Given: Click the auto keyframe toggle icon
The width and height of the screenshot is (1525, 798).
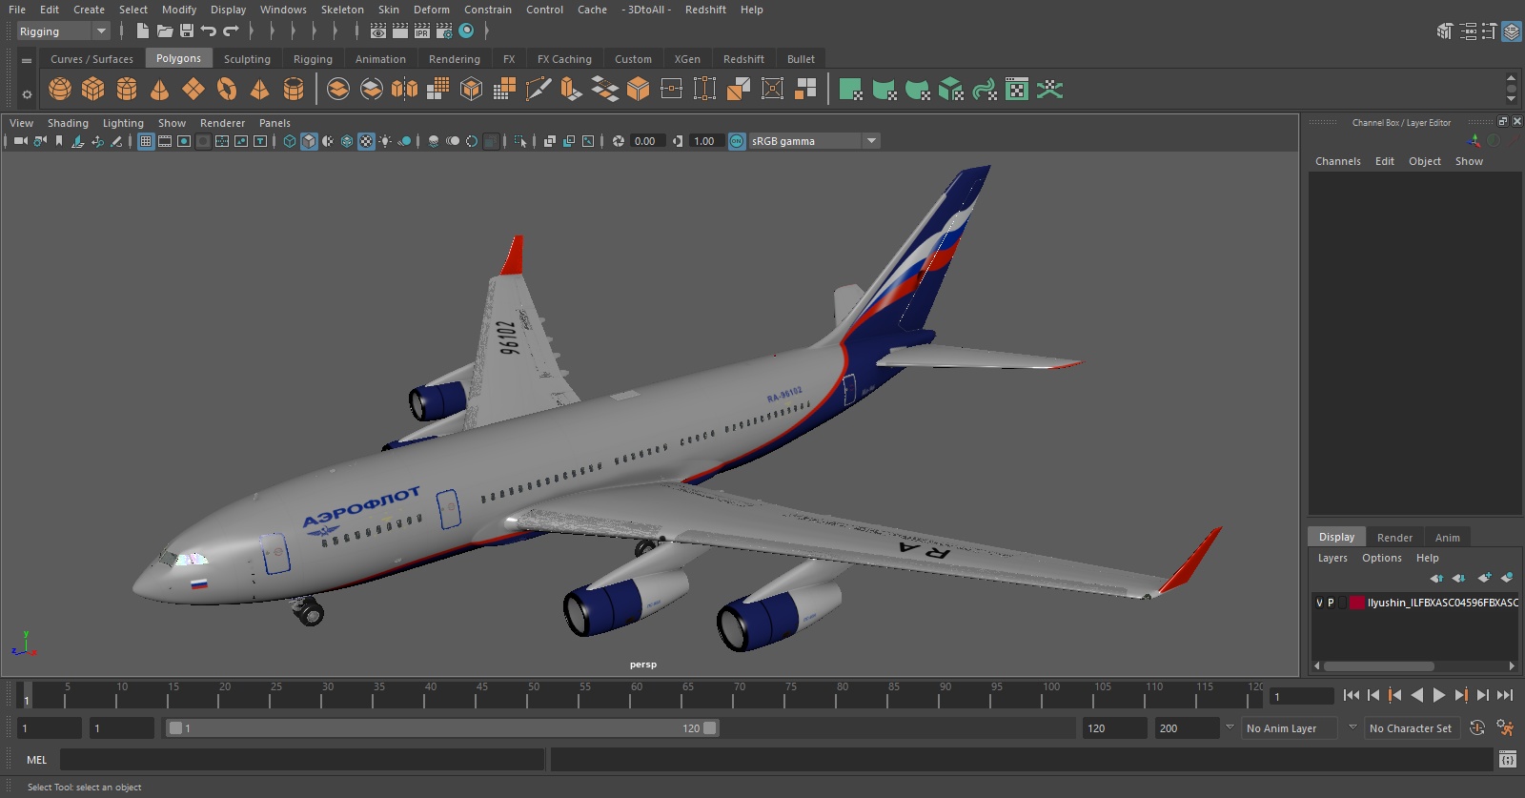Looking at the screenshot, I should tap(1477, 728).
